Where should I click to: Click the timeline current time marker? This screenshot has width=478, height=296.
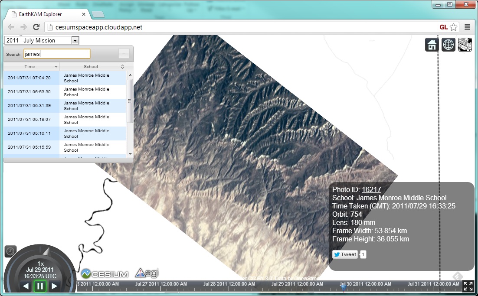tap(344, 287)
